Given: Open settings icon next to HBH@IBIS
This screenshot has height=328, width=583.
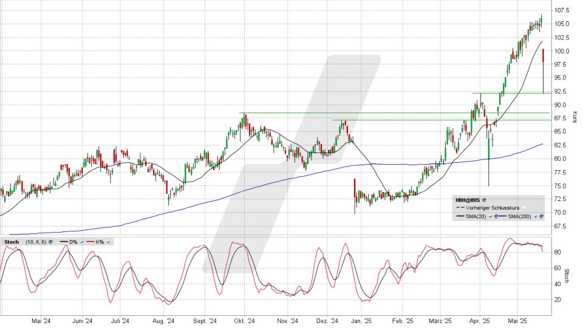Looking at the screenshot, I should pyautogui.click(x=484, y=200).
